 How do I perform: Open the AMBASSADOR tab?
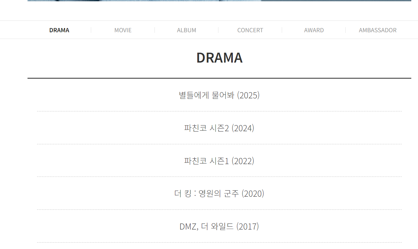pos(377,30)
